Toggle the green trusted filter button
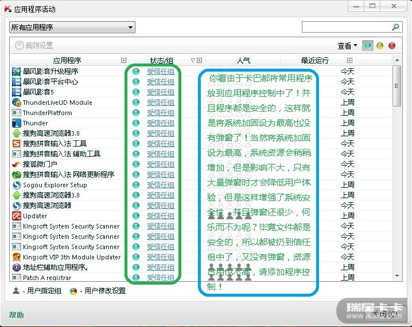The width and height of the screenshot is (412, 327). click(368, 46)
